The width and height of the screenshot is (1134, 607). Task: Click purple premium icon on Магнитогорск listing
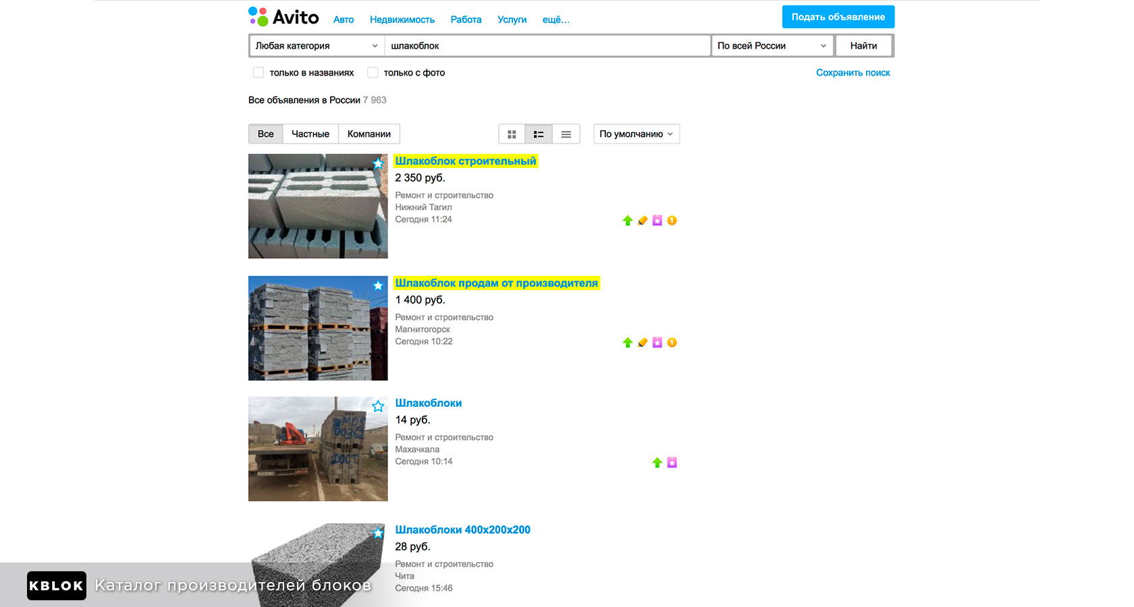coord(657,343)
